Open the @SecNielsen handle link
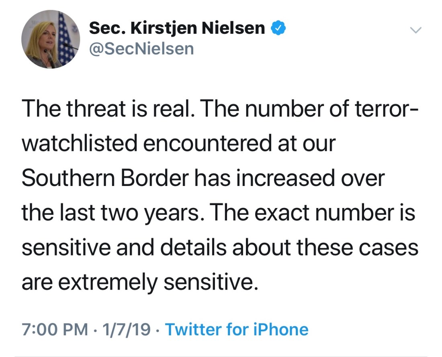Viewport: 442px width, 357px height. 141,49
